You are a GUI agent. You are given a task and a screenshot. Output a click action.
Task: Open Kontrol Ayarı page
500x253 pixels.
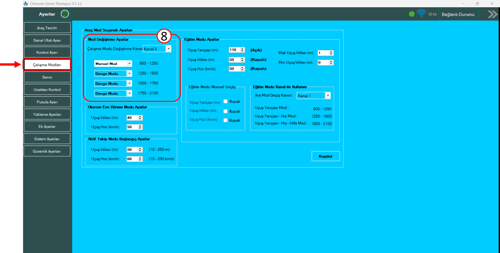tap(47, 52)
